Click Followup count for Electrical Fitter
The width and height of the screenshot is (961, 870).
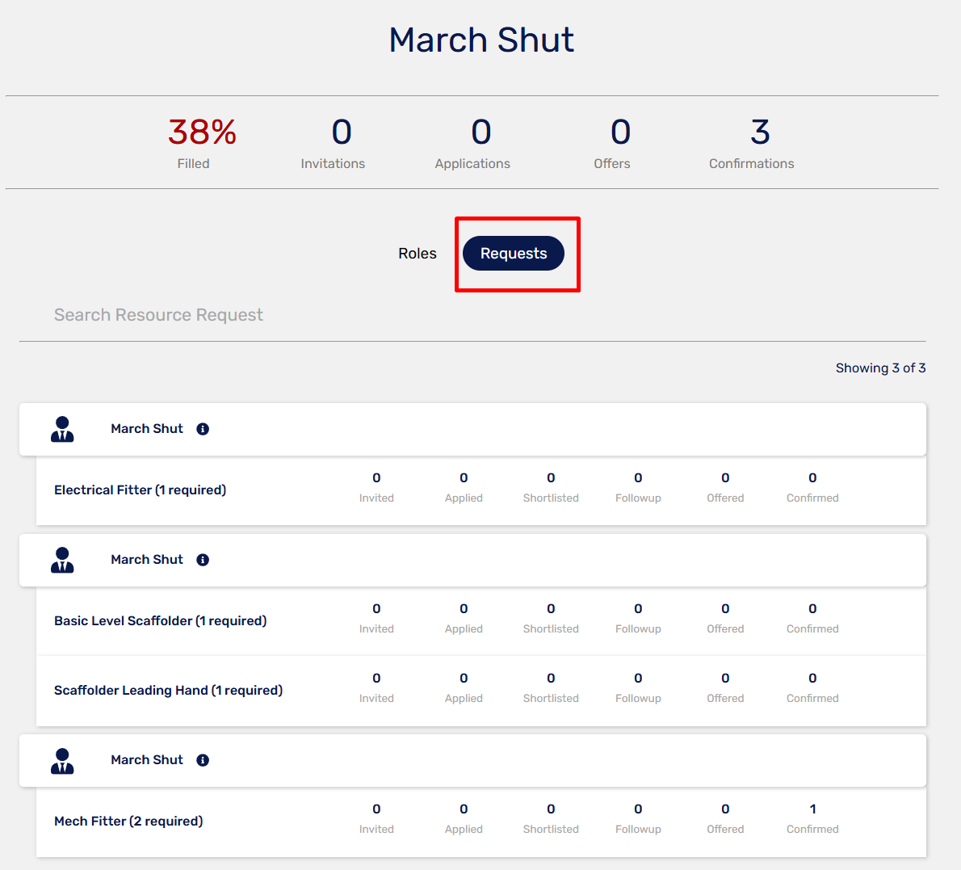pyautogui.click(x=638, y=487)
